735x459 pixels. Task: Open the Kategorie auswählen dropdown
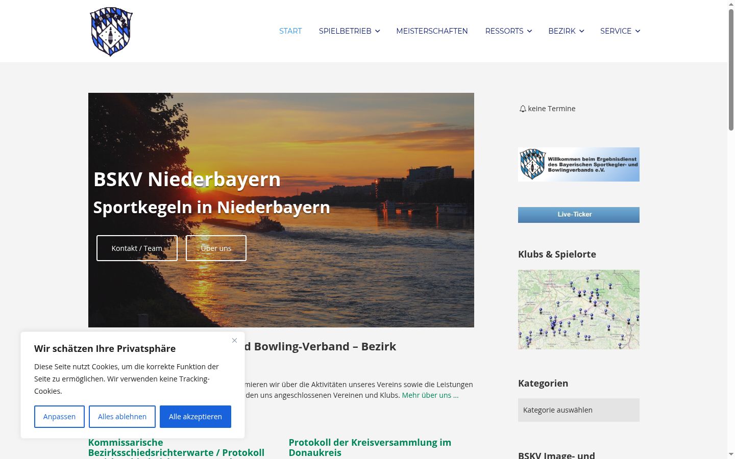(x=579, y=410)
